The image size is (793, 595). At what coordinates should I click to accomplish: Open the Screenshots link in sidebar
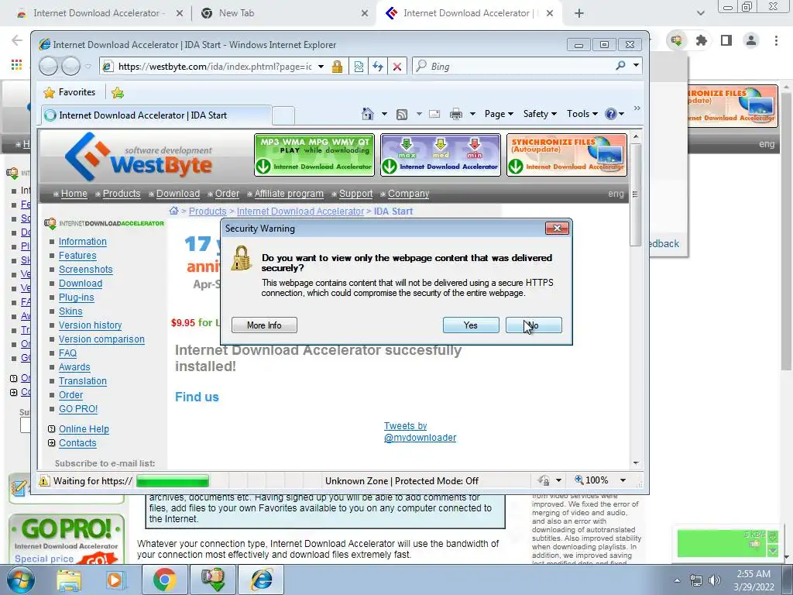pos(85,270)
